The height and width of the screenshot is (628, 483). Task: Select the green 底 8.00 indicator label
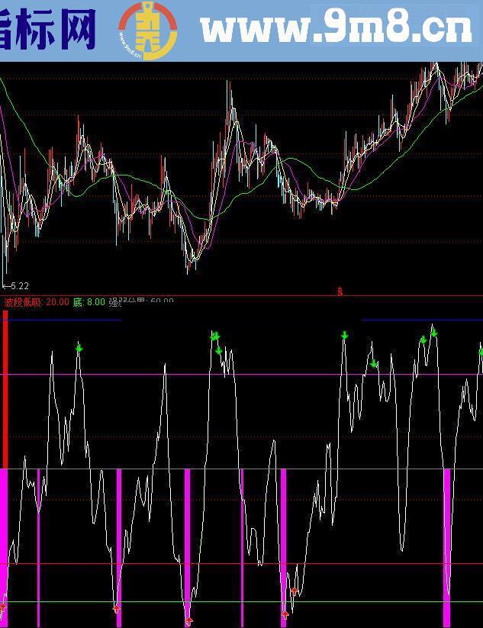89,302
